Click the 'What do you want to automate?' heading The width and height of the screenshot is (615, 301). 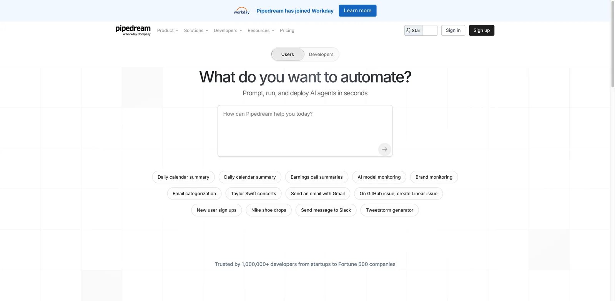click(305, 77)
